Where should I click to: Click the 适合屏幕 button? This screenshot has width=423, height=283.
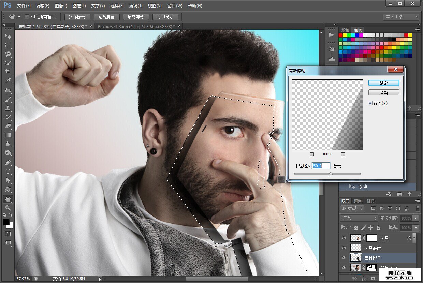point(106,17)
